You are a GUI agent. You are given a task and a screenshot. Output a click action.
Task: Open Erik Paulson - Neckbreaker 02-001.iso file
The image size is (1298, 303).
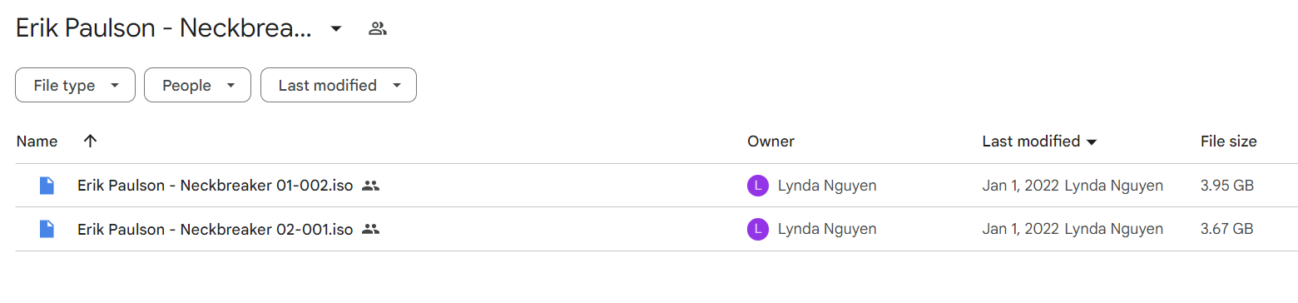216,229
